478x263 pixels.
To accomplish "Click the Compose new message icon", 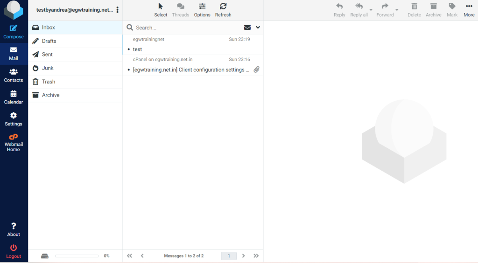I will [14, 29].
